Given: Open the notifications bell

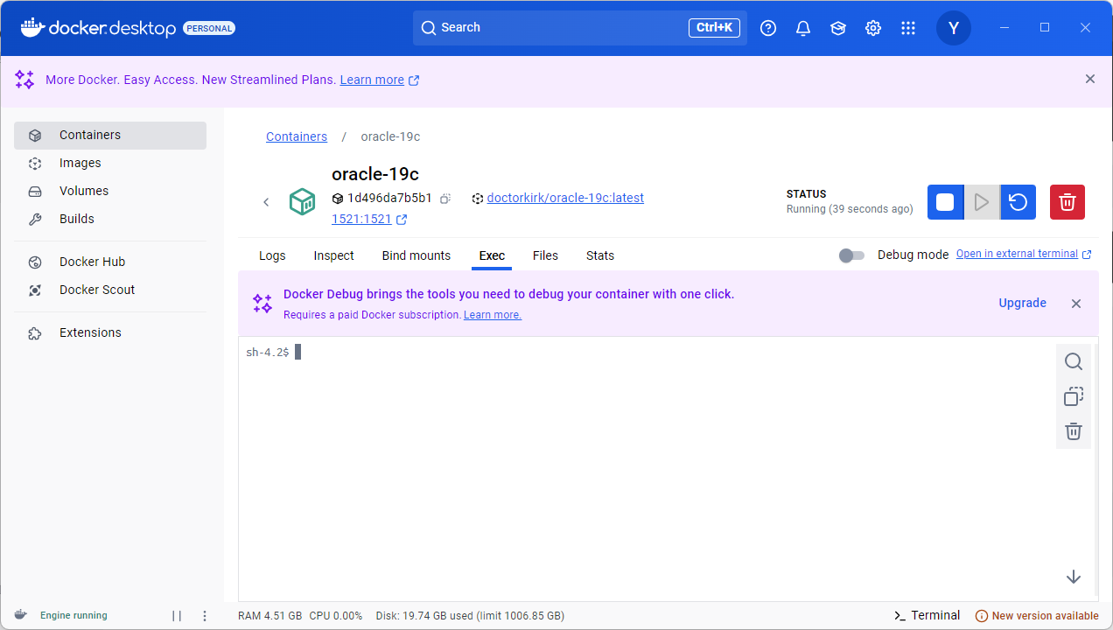Looking at the screenshot, I should tap(803, 28).
